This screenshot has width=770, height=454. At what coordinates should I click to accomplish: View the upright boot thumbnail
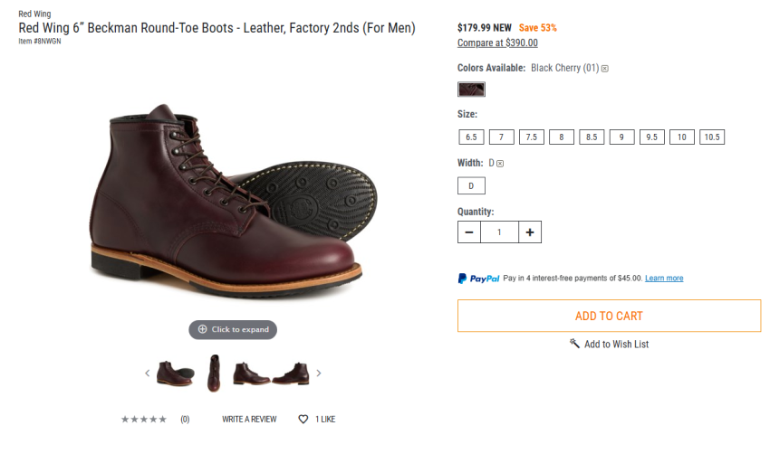click(x=214, y=373)
